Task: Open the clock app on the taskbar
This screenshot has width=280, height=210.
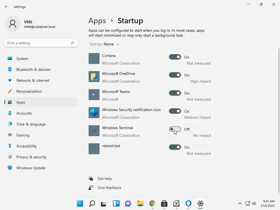Action: pyautogui.click(x=176, y=203)
